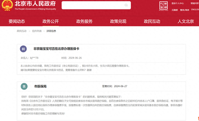Open 政民互动 navigation menu
This screenshot has height=121, width=199.
click(152, 21)
